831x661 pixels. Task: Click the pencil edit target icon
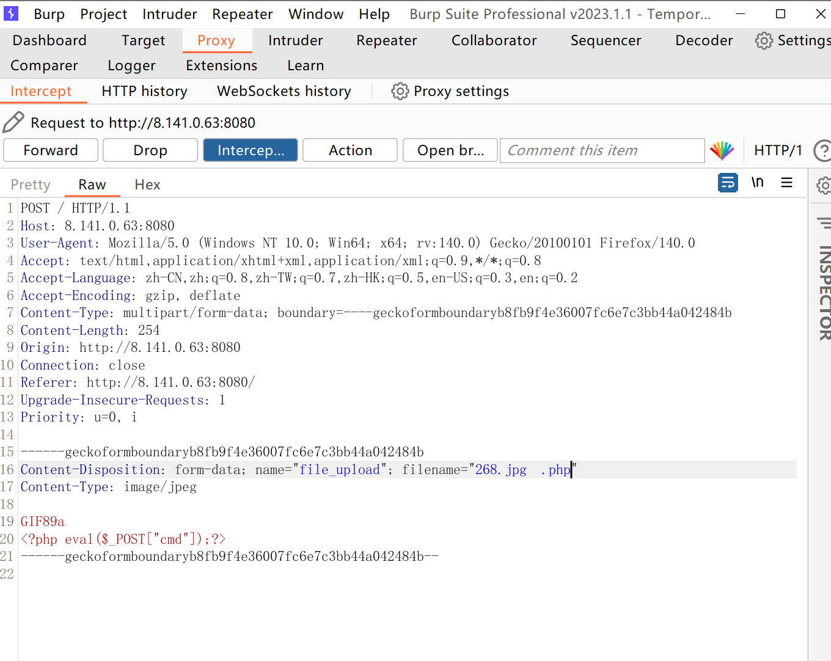click(13, 122)
